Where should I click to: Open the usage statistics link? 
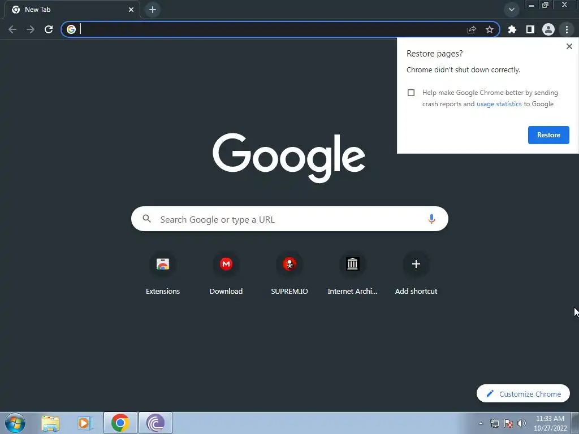point(499,104)
